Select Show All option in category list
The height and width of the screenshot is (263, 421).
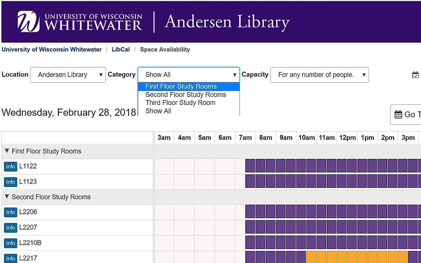(189, 111)
